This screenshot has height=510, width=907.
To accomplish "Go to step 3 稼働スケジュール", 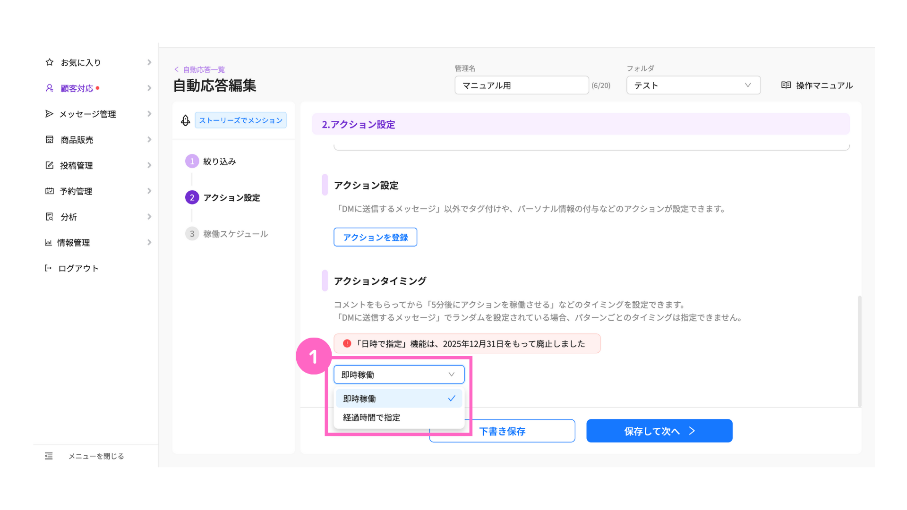I will [x=235, y=234].
